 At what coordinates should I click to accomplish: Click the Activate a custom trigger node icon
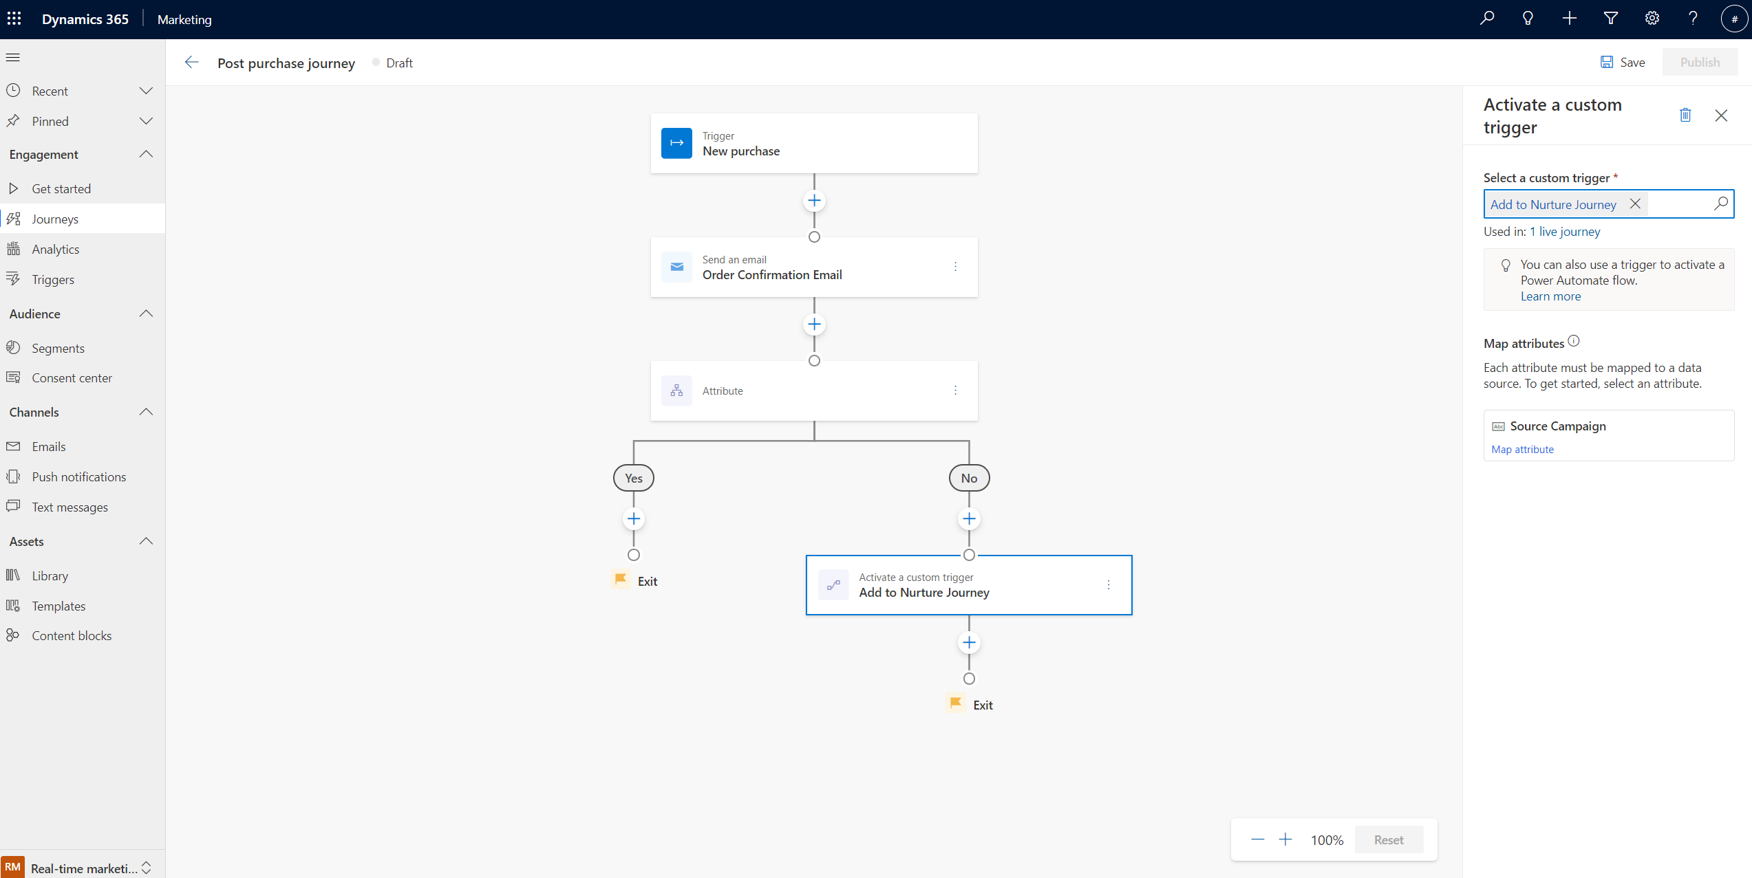pos(833,584)
